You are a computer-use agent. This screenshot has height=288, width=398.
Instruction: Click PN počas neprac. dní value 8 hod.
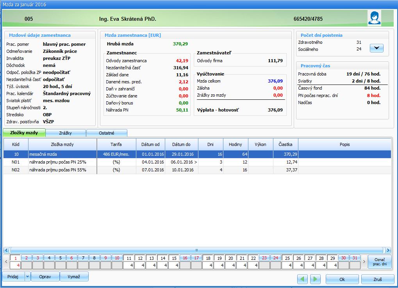(373, 95)
